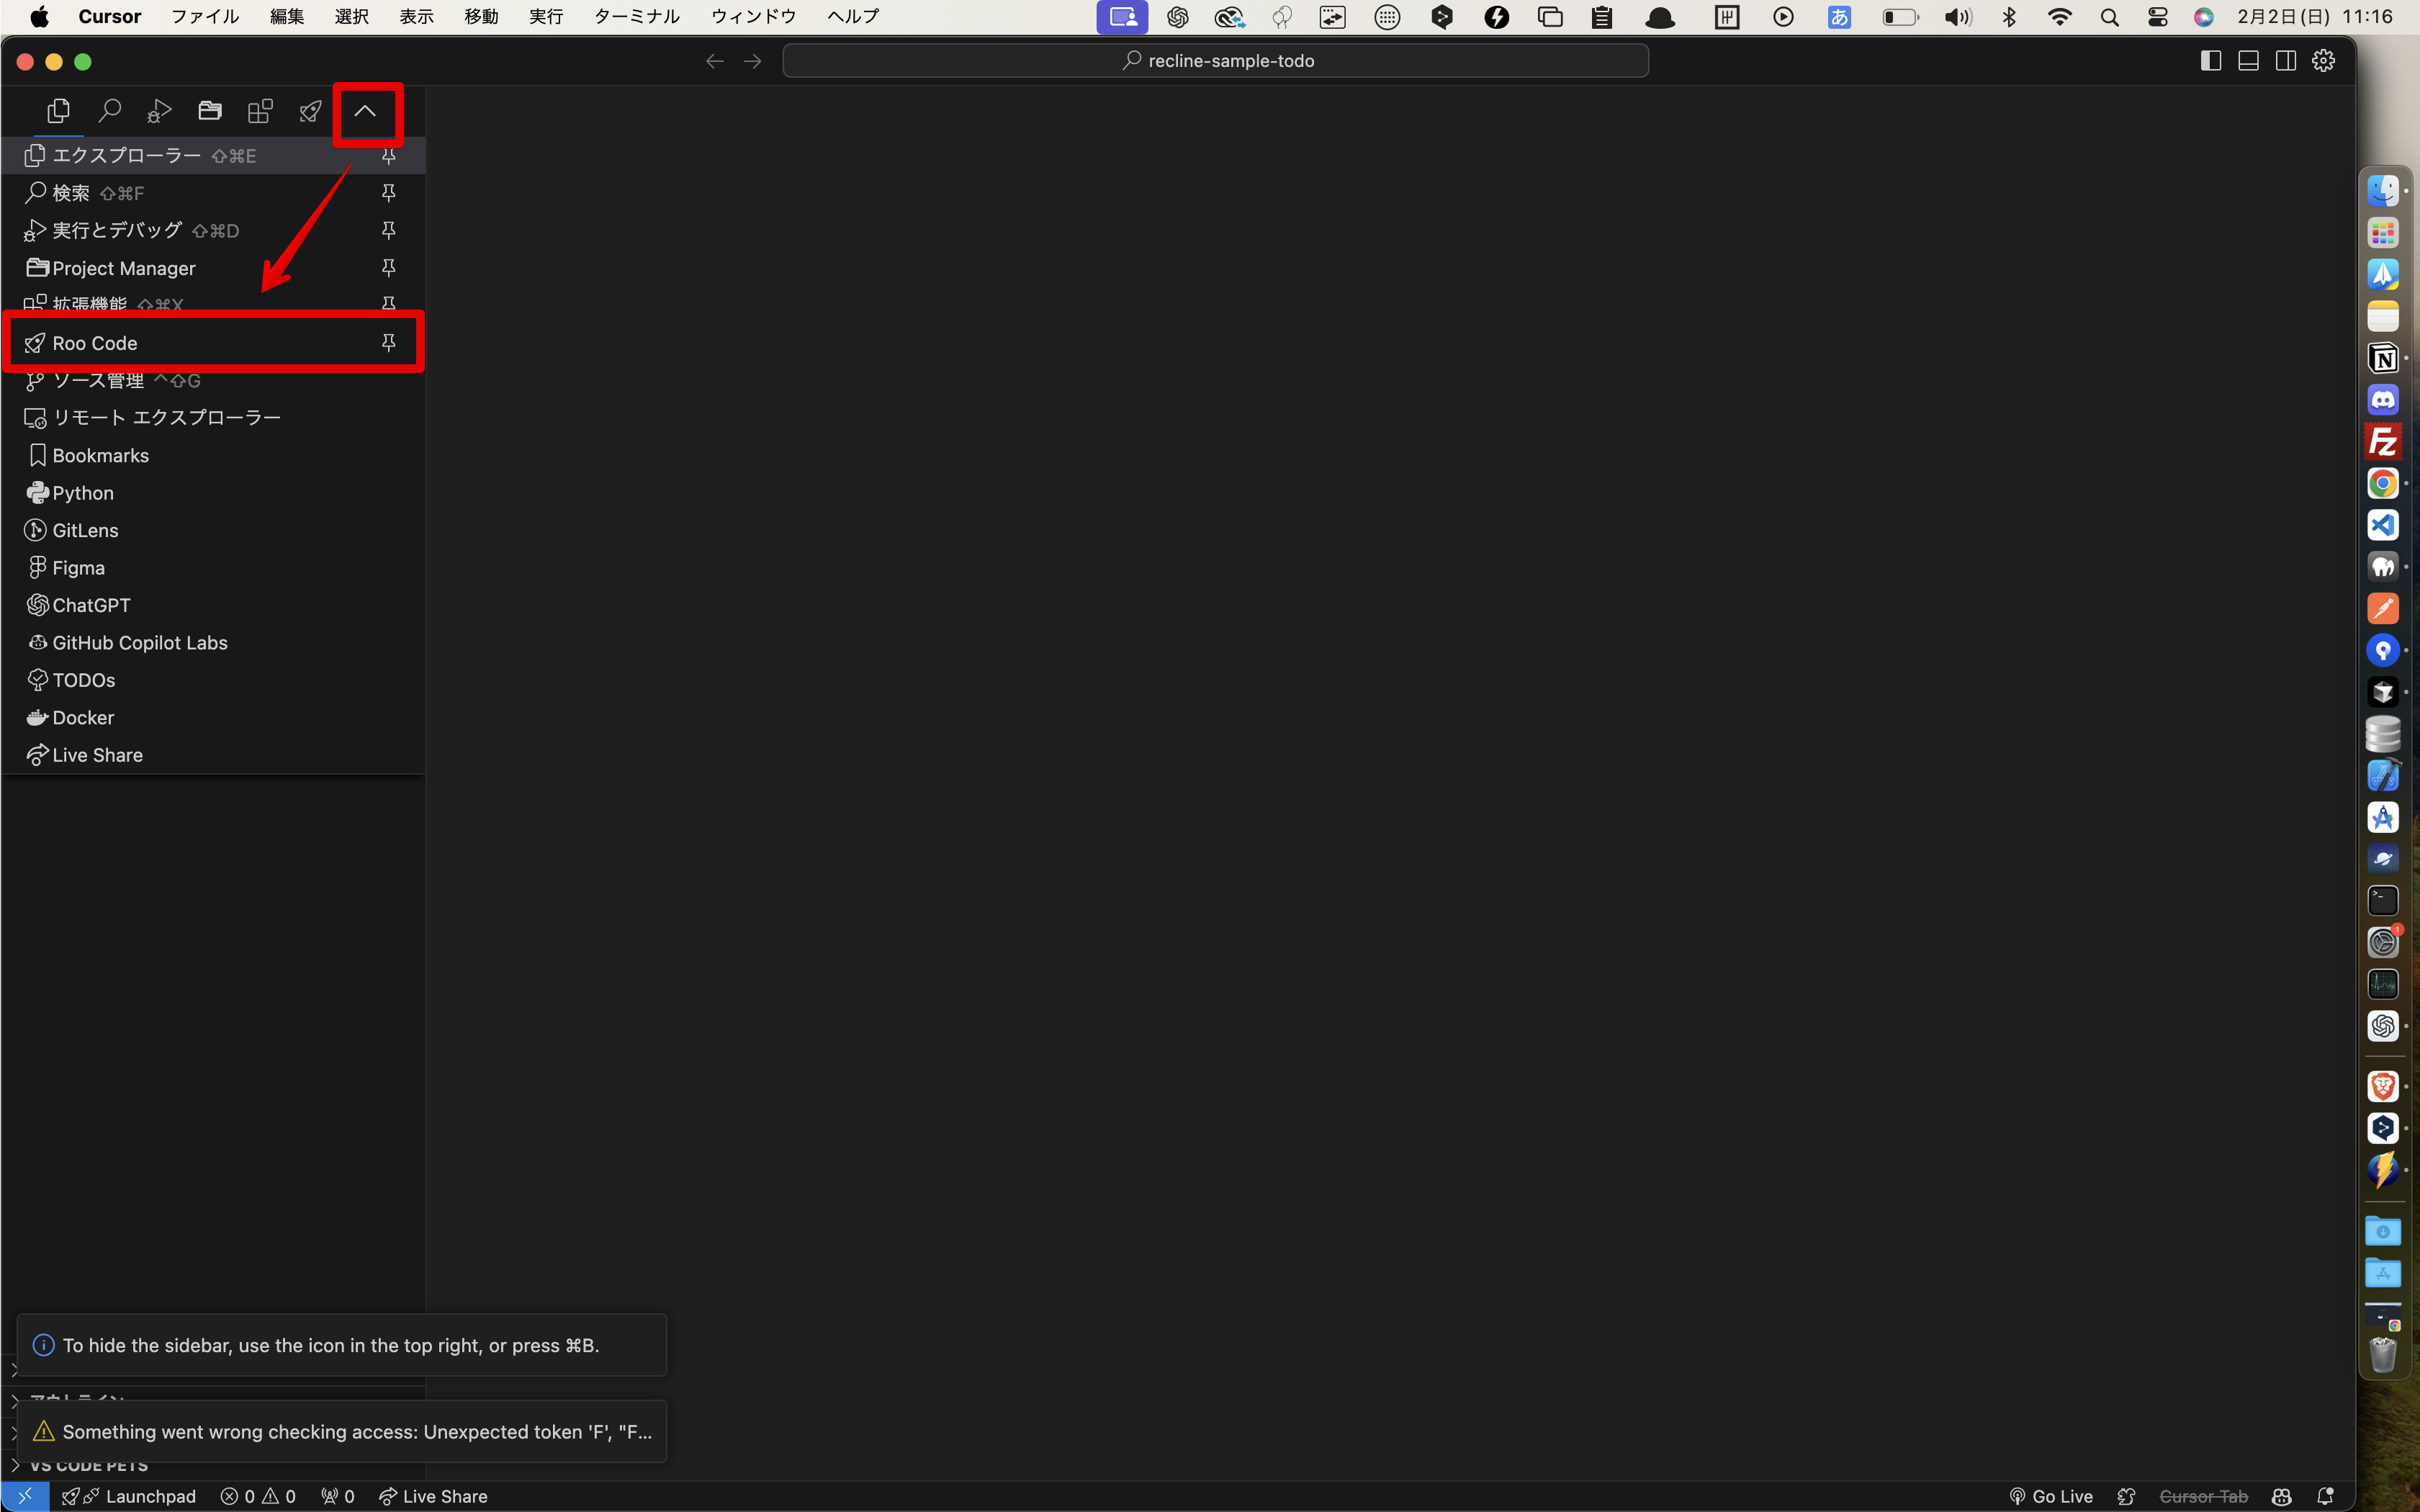Click the Copilot icon in status bar
Screen dimensions: 2420x1512
click(2281, 1496)
